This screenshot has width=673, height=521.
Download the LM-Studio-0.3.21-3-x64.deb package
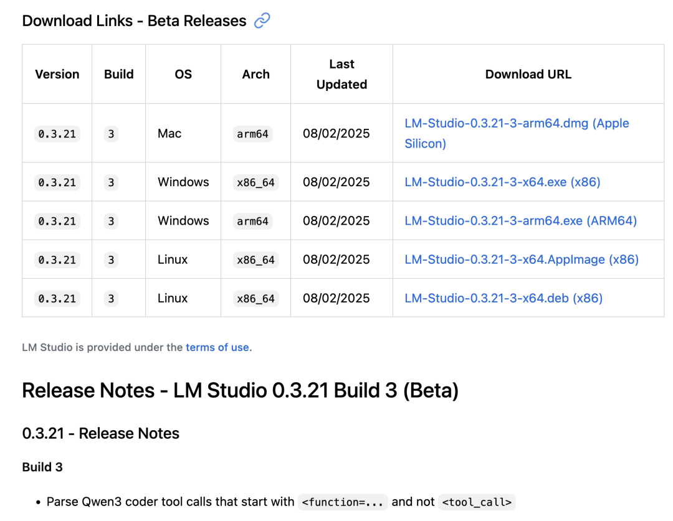click(x=504, y=298)
